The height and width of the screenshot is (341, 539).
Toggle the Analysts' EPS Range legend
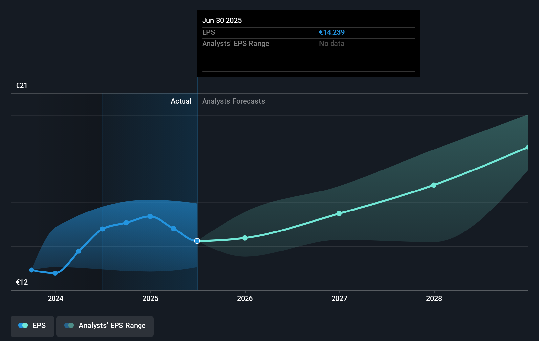pos(105,326)
